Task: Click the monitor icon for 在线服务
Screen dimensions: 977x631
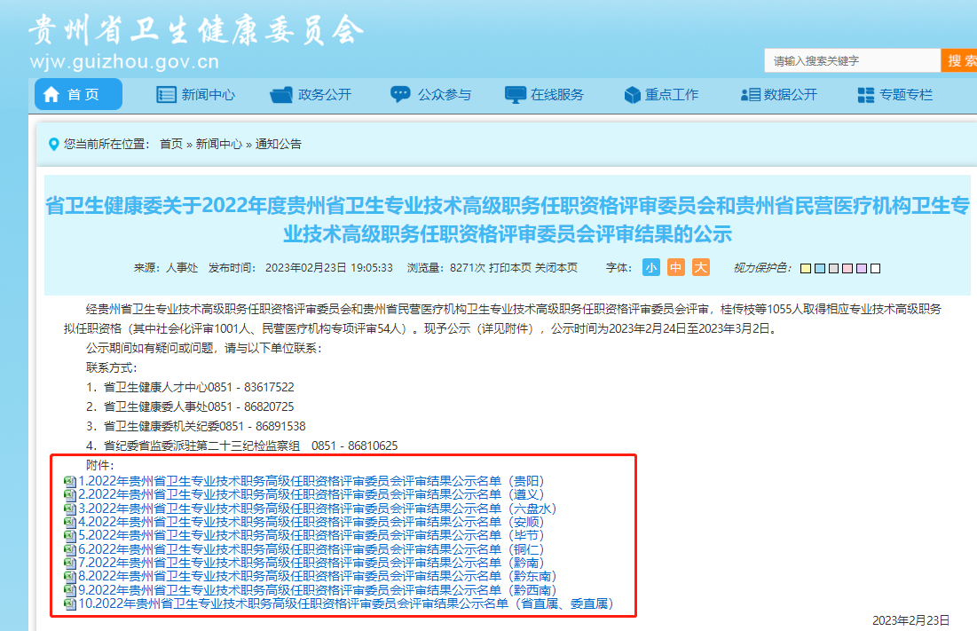Action: click(x=516, y=94)
